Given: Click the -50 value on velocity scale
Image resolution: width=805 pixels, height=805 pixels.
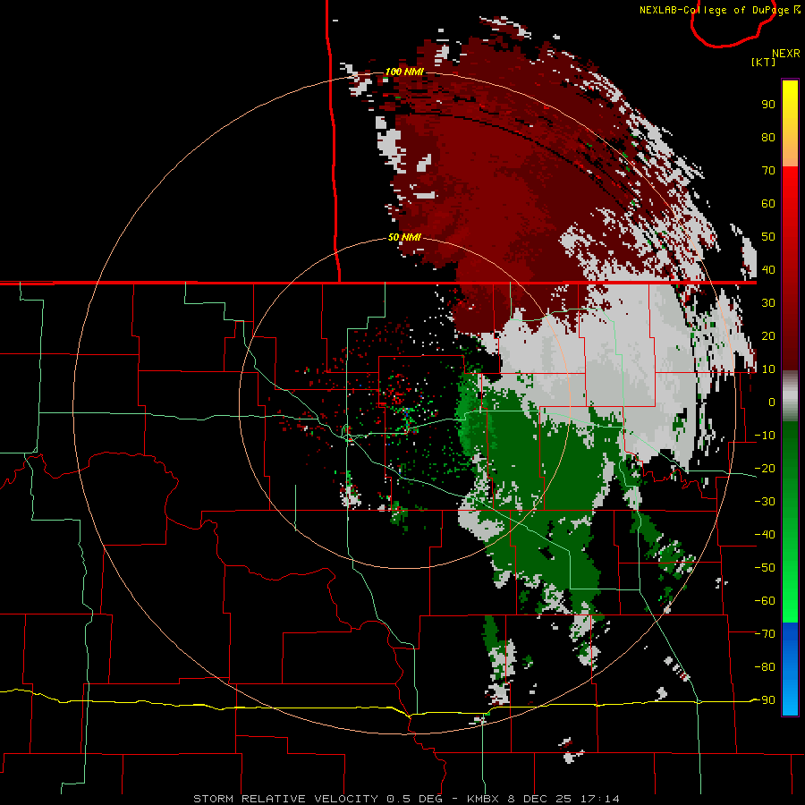Looking at the screenshot, I should 765,568.
